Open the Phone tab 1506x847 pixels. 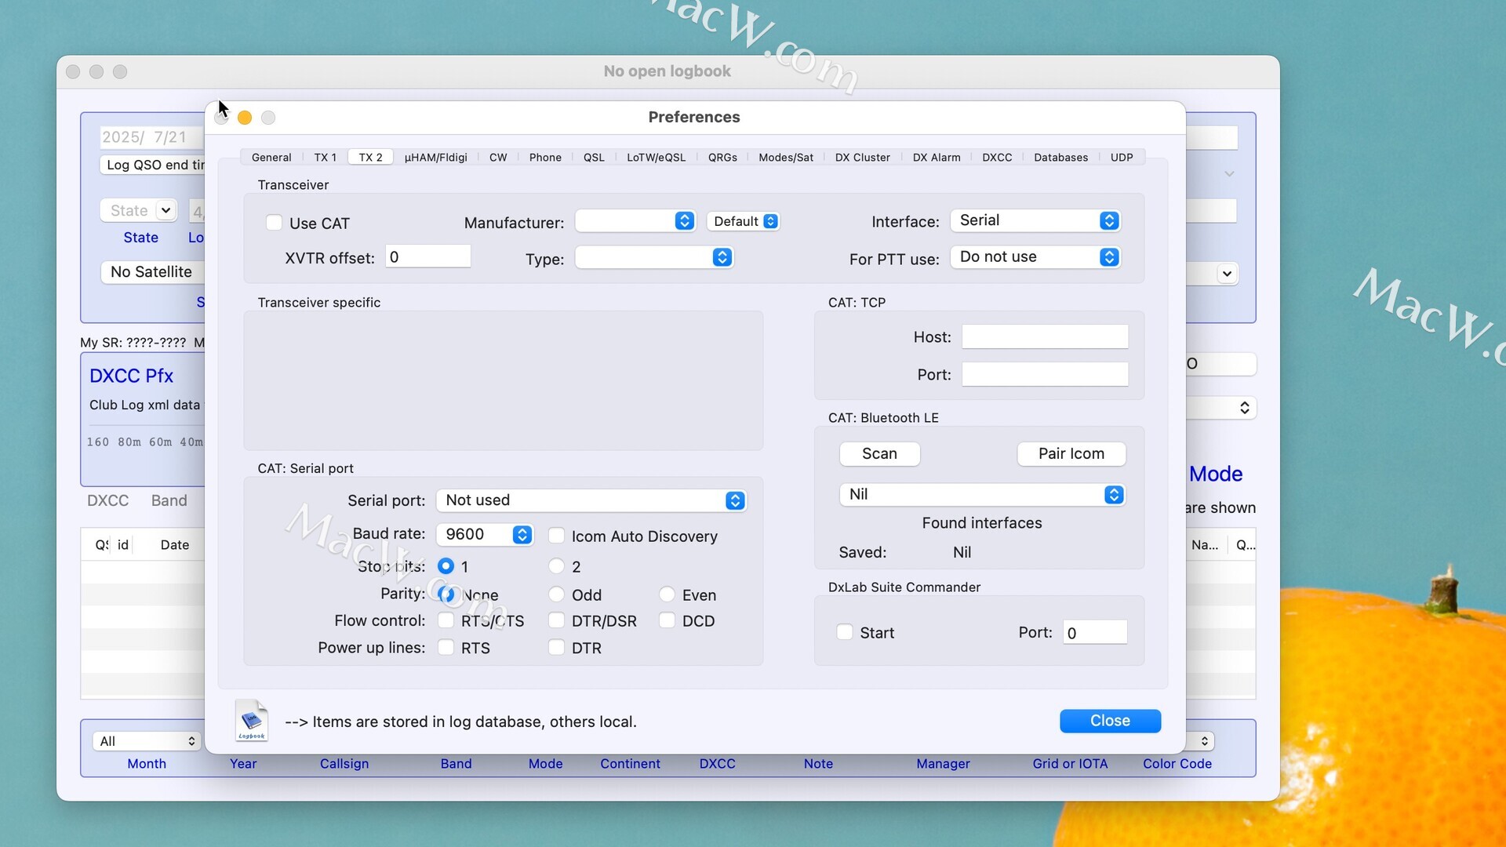click(545, 158)
